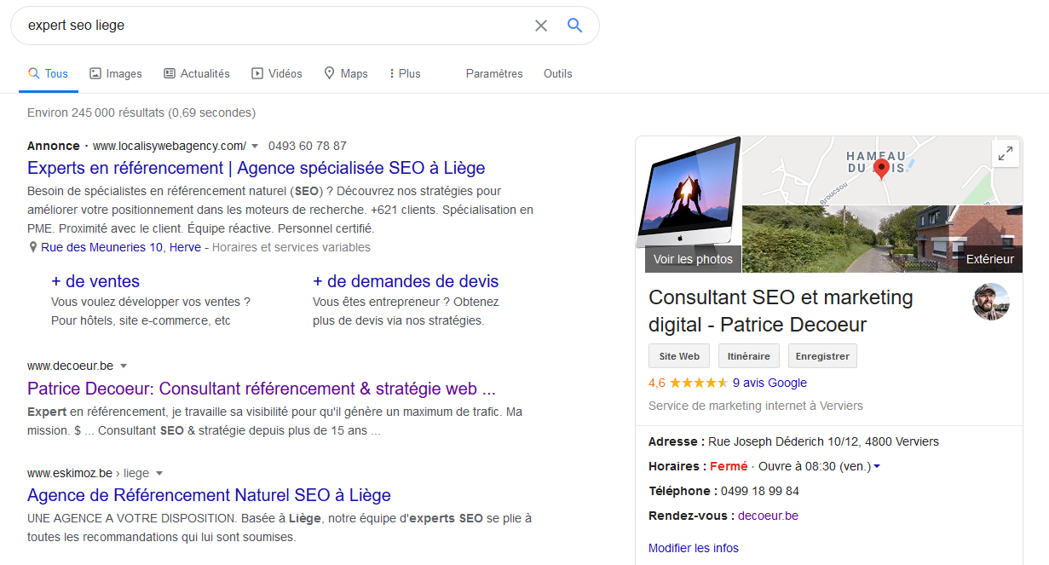
Task: Open Patrice Decoeur's round profile photo
Action: pos(991,302)
